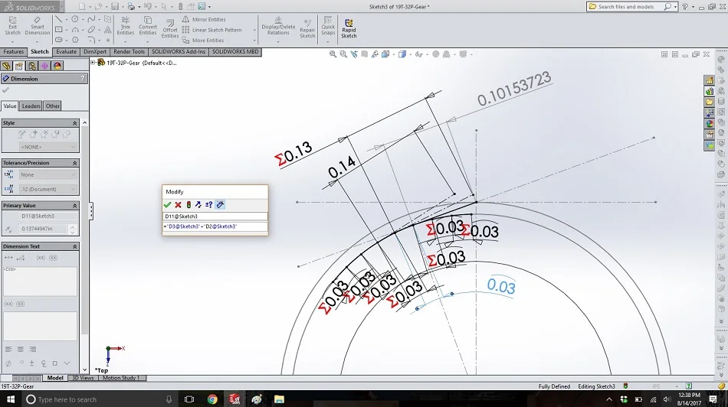Click the Rebuild traffic light icon in Modify
Viewport: 728px width, 407px height.
189,204
